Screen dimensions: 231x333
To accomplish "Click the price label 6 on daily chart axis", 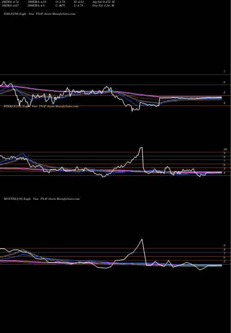I will click(225, 82).
